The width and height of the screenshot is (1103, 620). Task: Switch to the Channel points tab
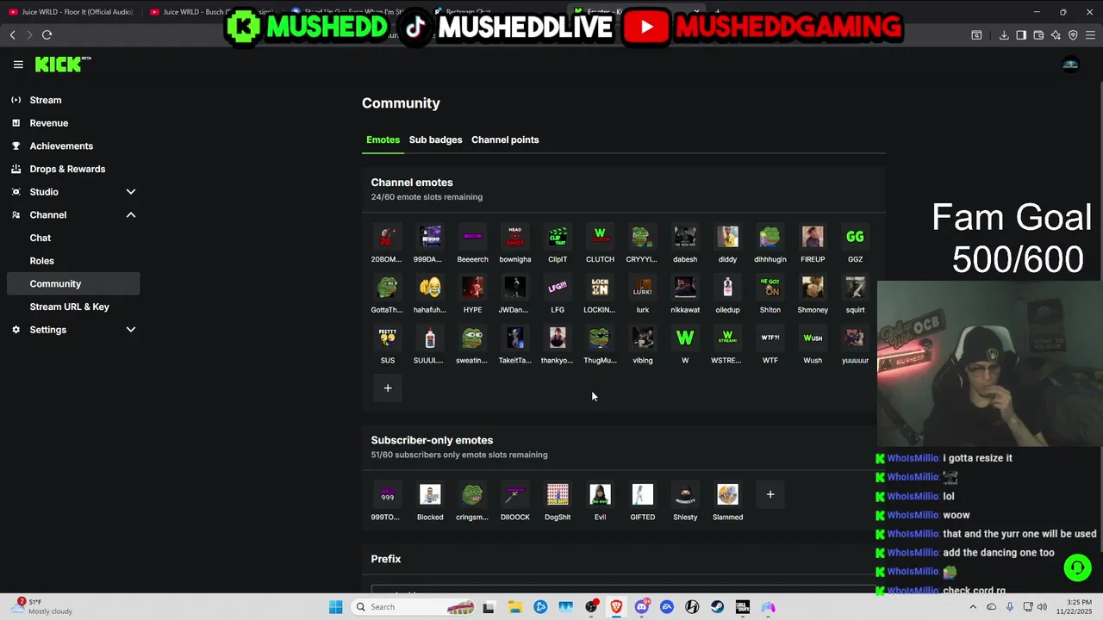click(505, 139)
